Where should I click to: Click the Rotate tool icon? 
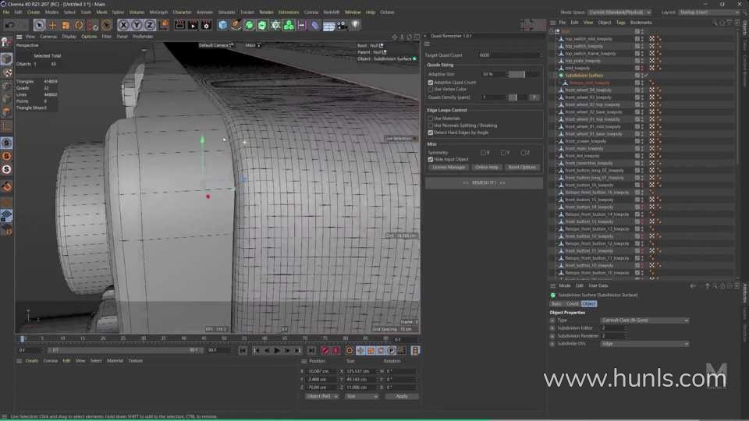coord(78,25)
